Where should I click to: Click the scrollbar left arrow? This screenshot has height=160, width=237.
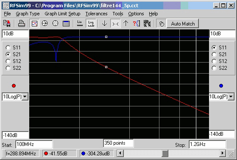tap(120, 153)
